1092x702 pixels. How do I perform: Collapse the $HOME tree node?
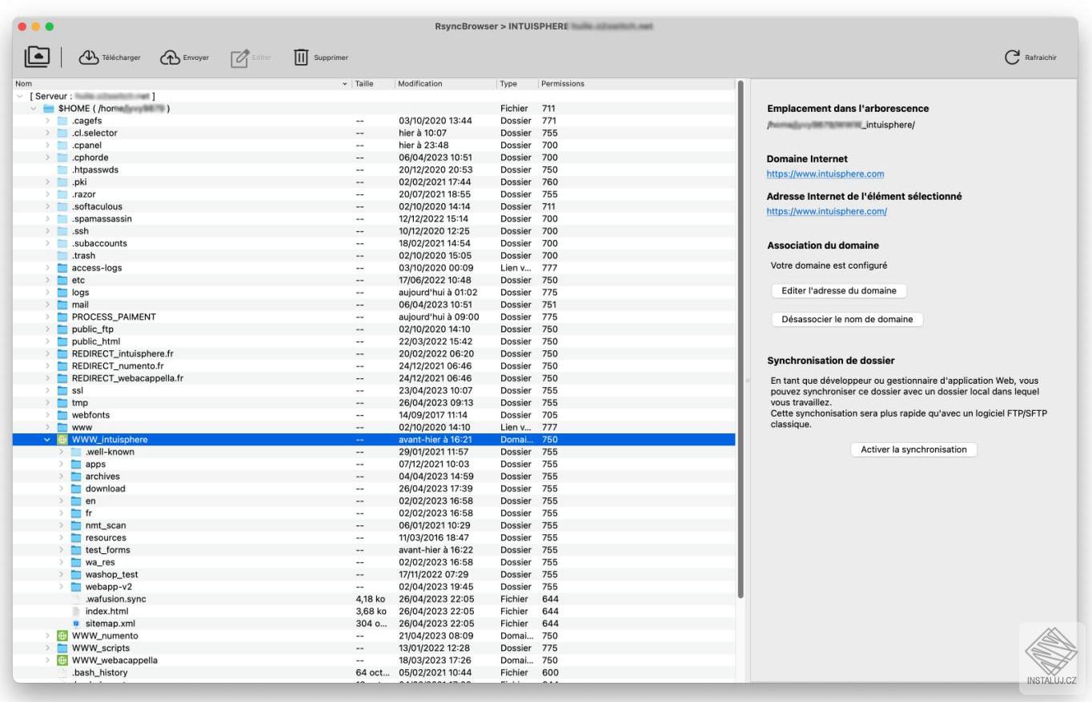[34, 108]
